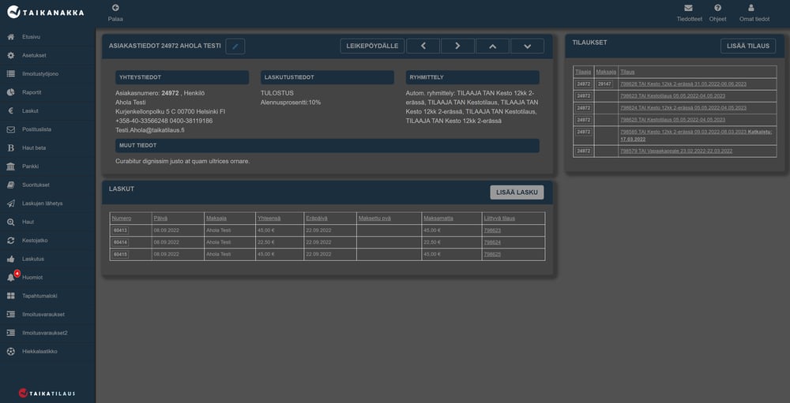Image resolution: width=790 pixels, height=403 pixels.
Task: Collapse customer panel with up chevron
Action: pyautogui.click(x=492, y=46)
